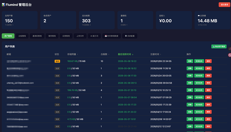Click 取消会员 for the member user row
This screenshot has height=132, width=231.
click(199, 61)
